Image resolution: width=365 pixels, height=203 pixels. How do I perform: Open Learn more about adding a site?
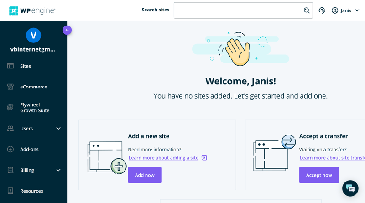[x=163, y=158]
